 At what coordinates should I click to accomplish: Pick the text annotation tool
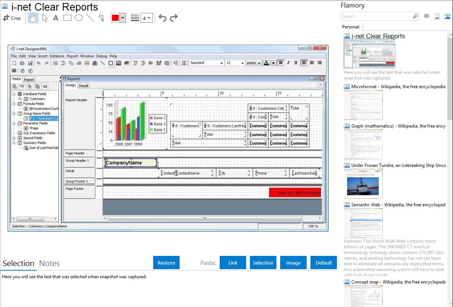pos(56,18)
